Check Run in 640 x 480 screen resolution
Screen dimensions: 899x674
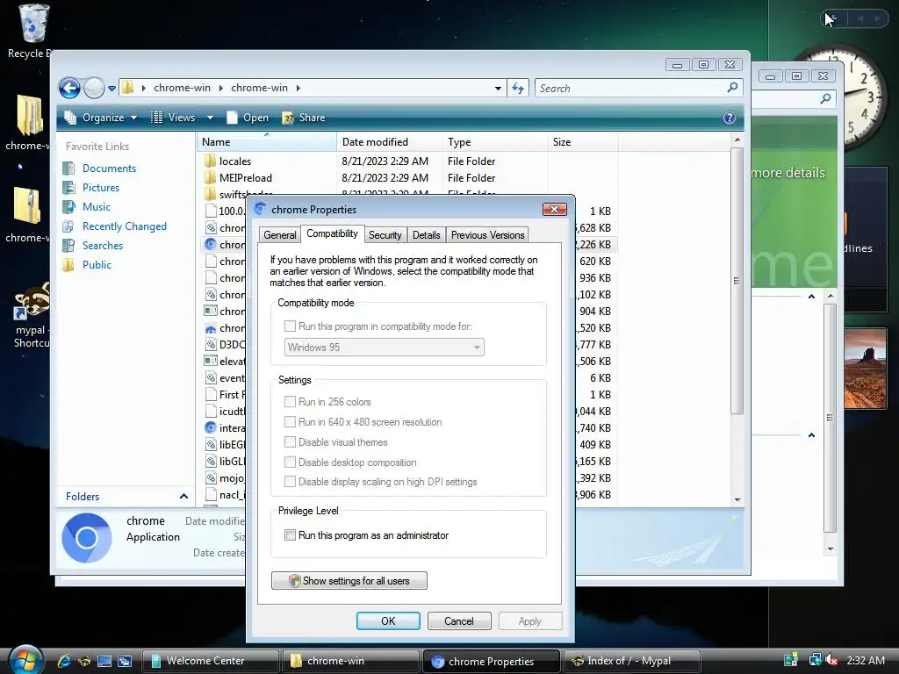point(290,422)
